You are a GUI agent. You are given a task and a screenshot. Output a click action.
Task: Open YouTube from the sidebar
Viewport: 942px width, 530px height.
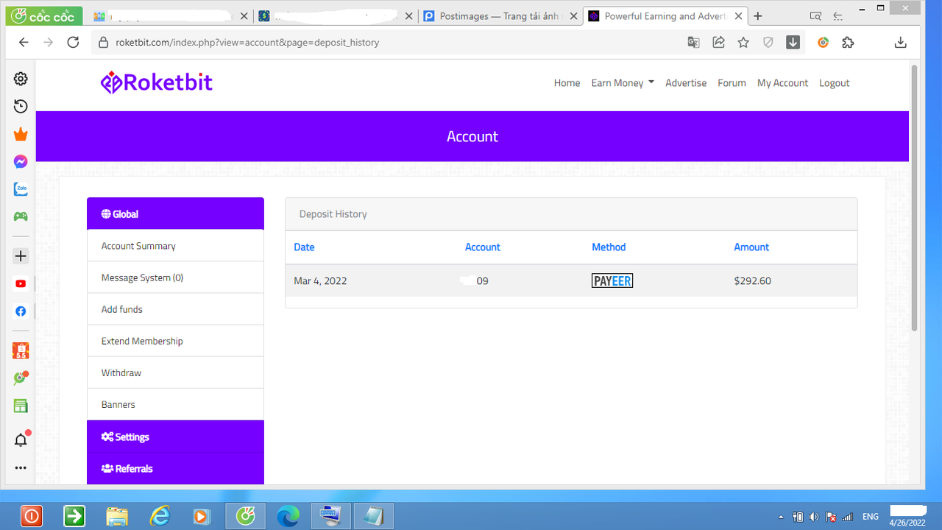click(x=21, y=283)
